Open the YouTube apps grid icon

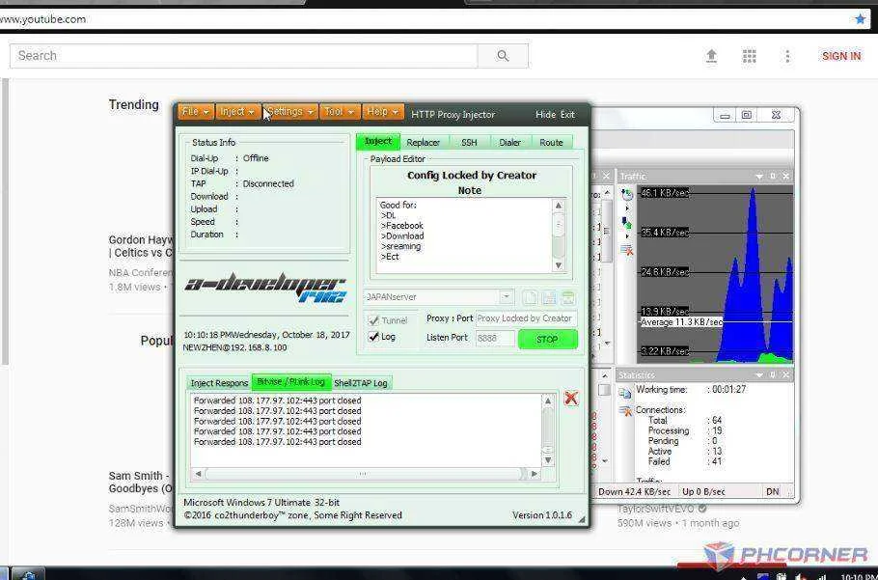pyautogui.click(x=750, y=55)
